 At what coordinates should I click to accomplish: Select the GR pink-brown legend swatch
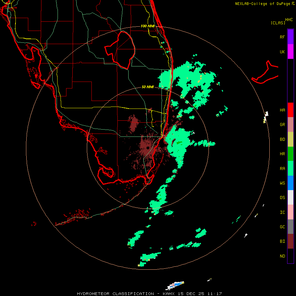click(290, 125)
